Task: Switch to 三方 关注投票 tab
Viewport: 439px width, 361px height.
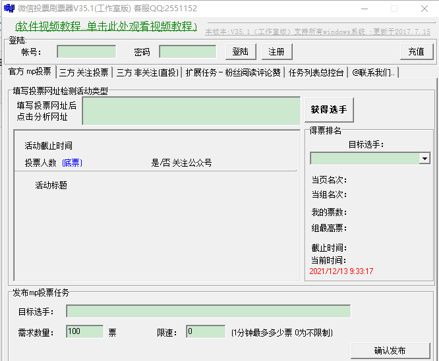Action: 84,72
